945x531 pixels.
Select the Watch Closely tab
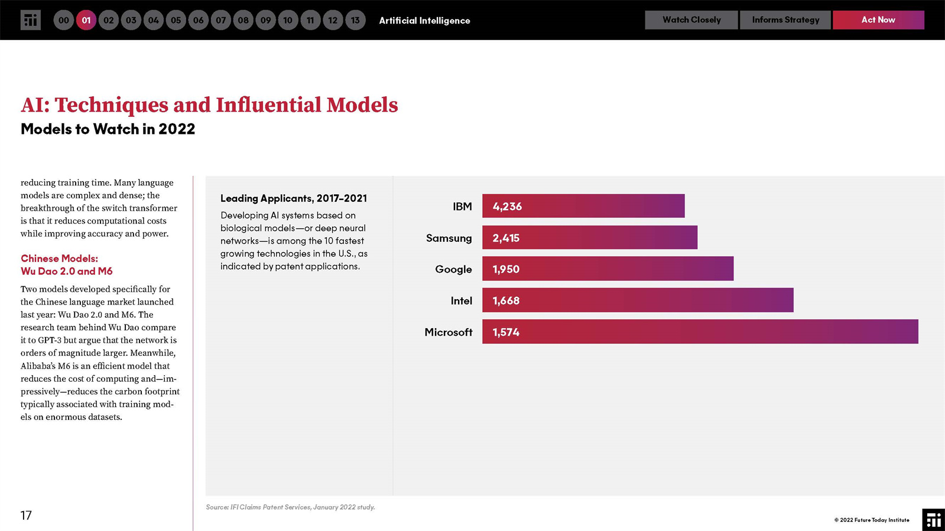tap(691, 20)
